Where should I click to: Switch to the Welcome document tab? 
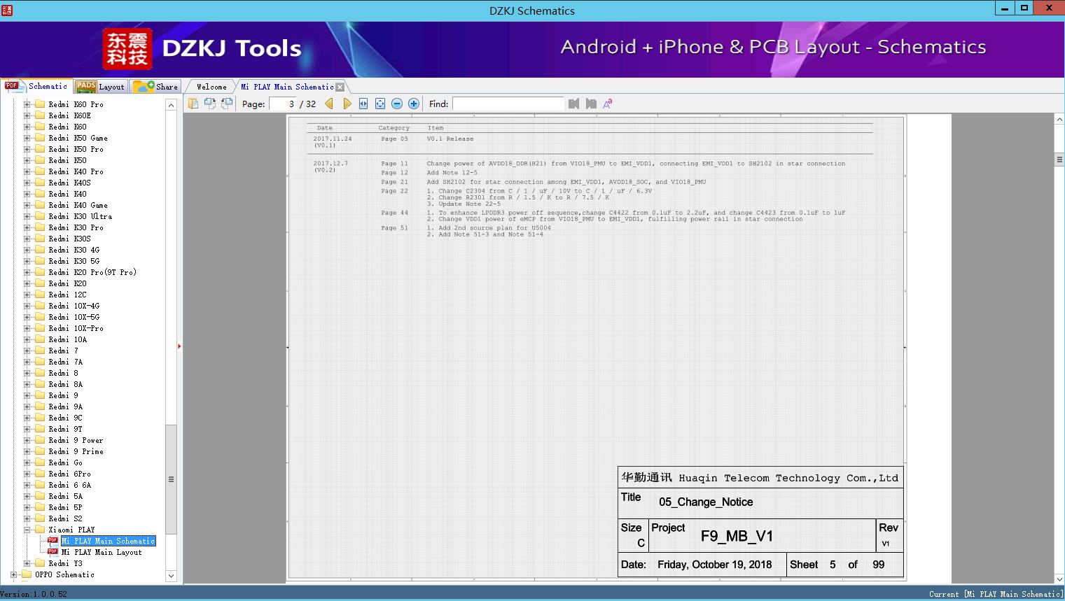click(x=211, y=87)
